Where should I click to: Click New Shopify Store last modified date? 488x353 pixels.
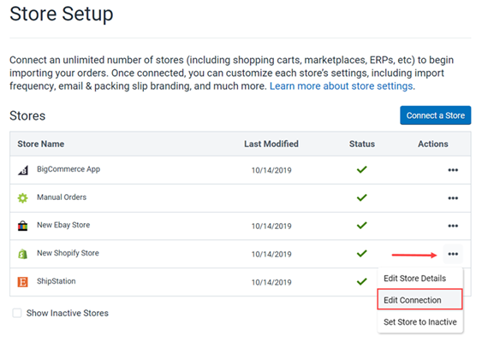(271, 254)
